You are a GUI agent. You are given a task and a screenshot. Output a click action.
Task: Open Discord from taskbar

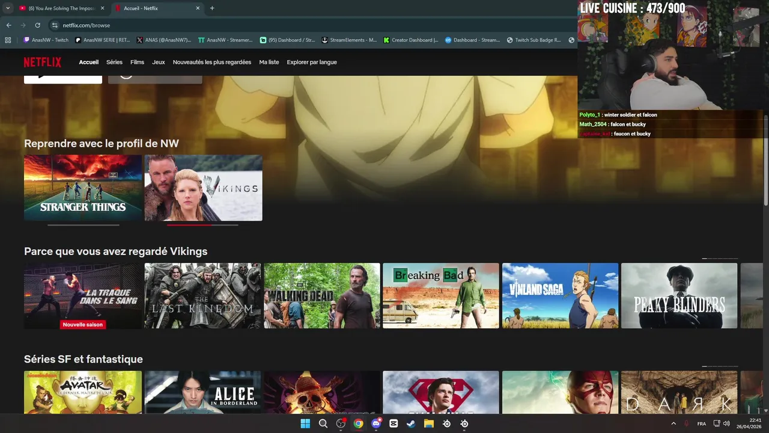click(376, 423)
